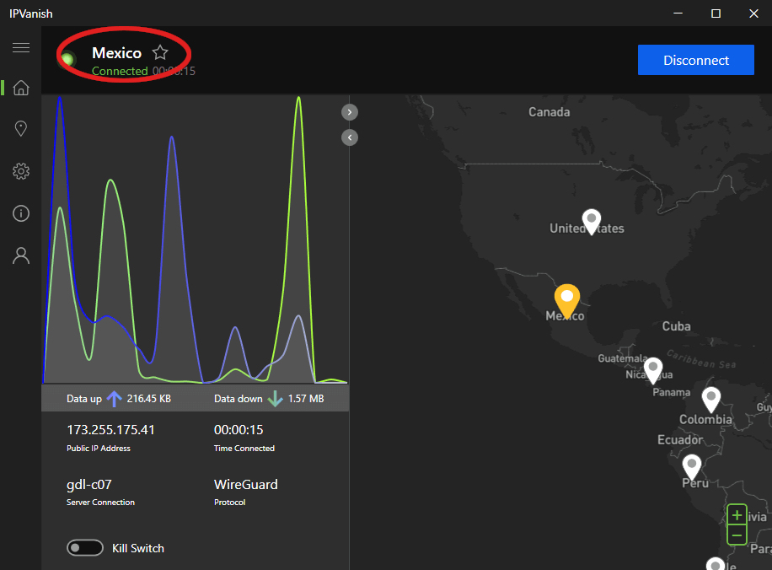The height and width of the screenshot is (570, 772).
Task: Collapse panel with left chevron button
Action: coord(350,137)
